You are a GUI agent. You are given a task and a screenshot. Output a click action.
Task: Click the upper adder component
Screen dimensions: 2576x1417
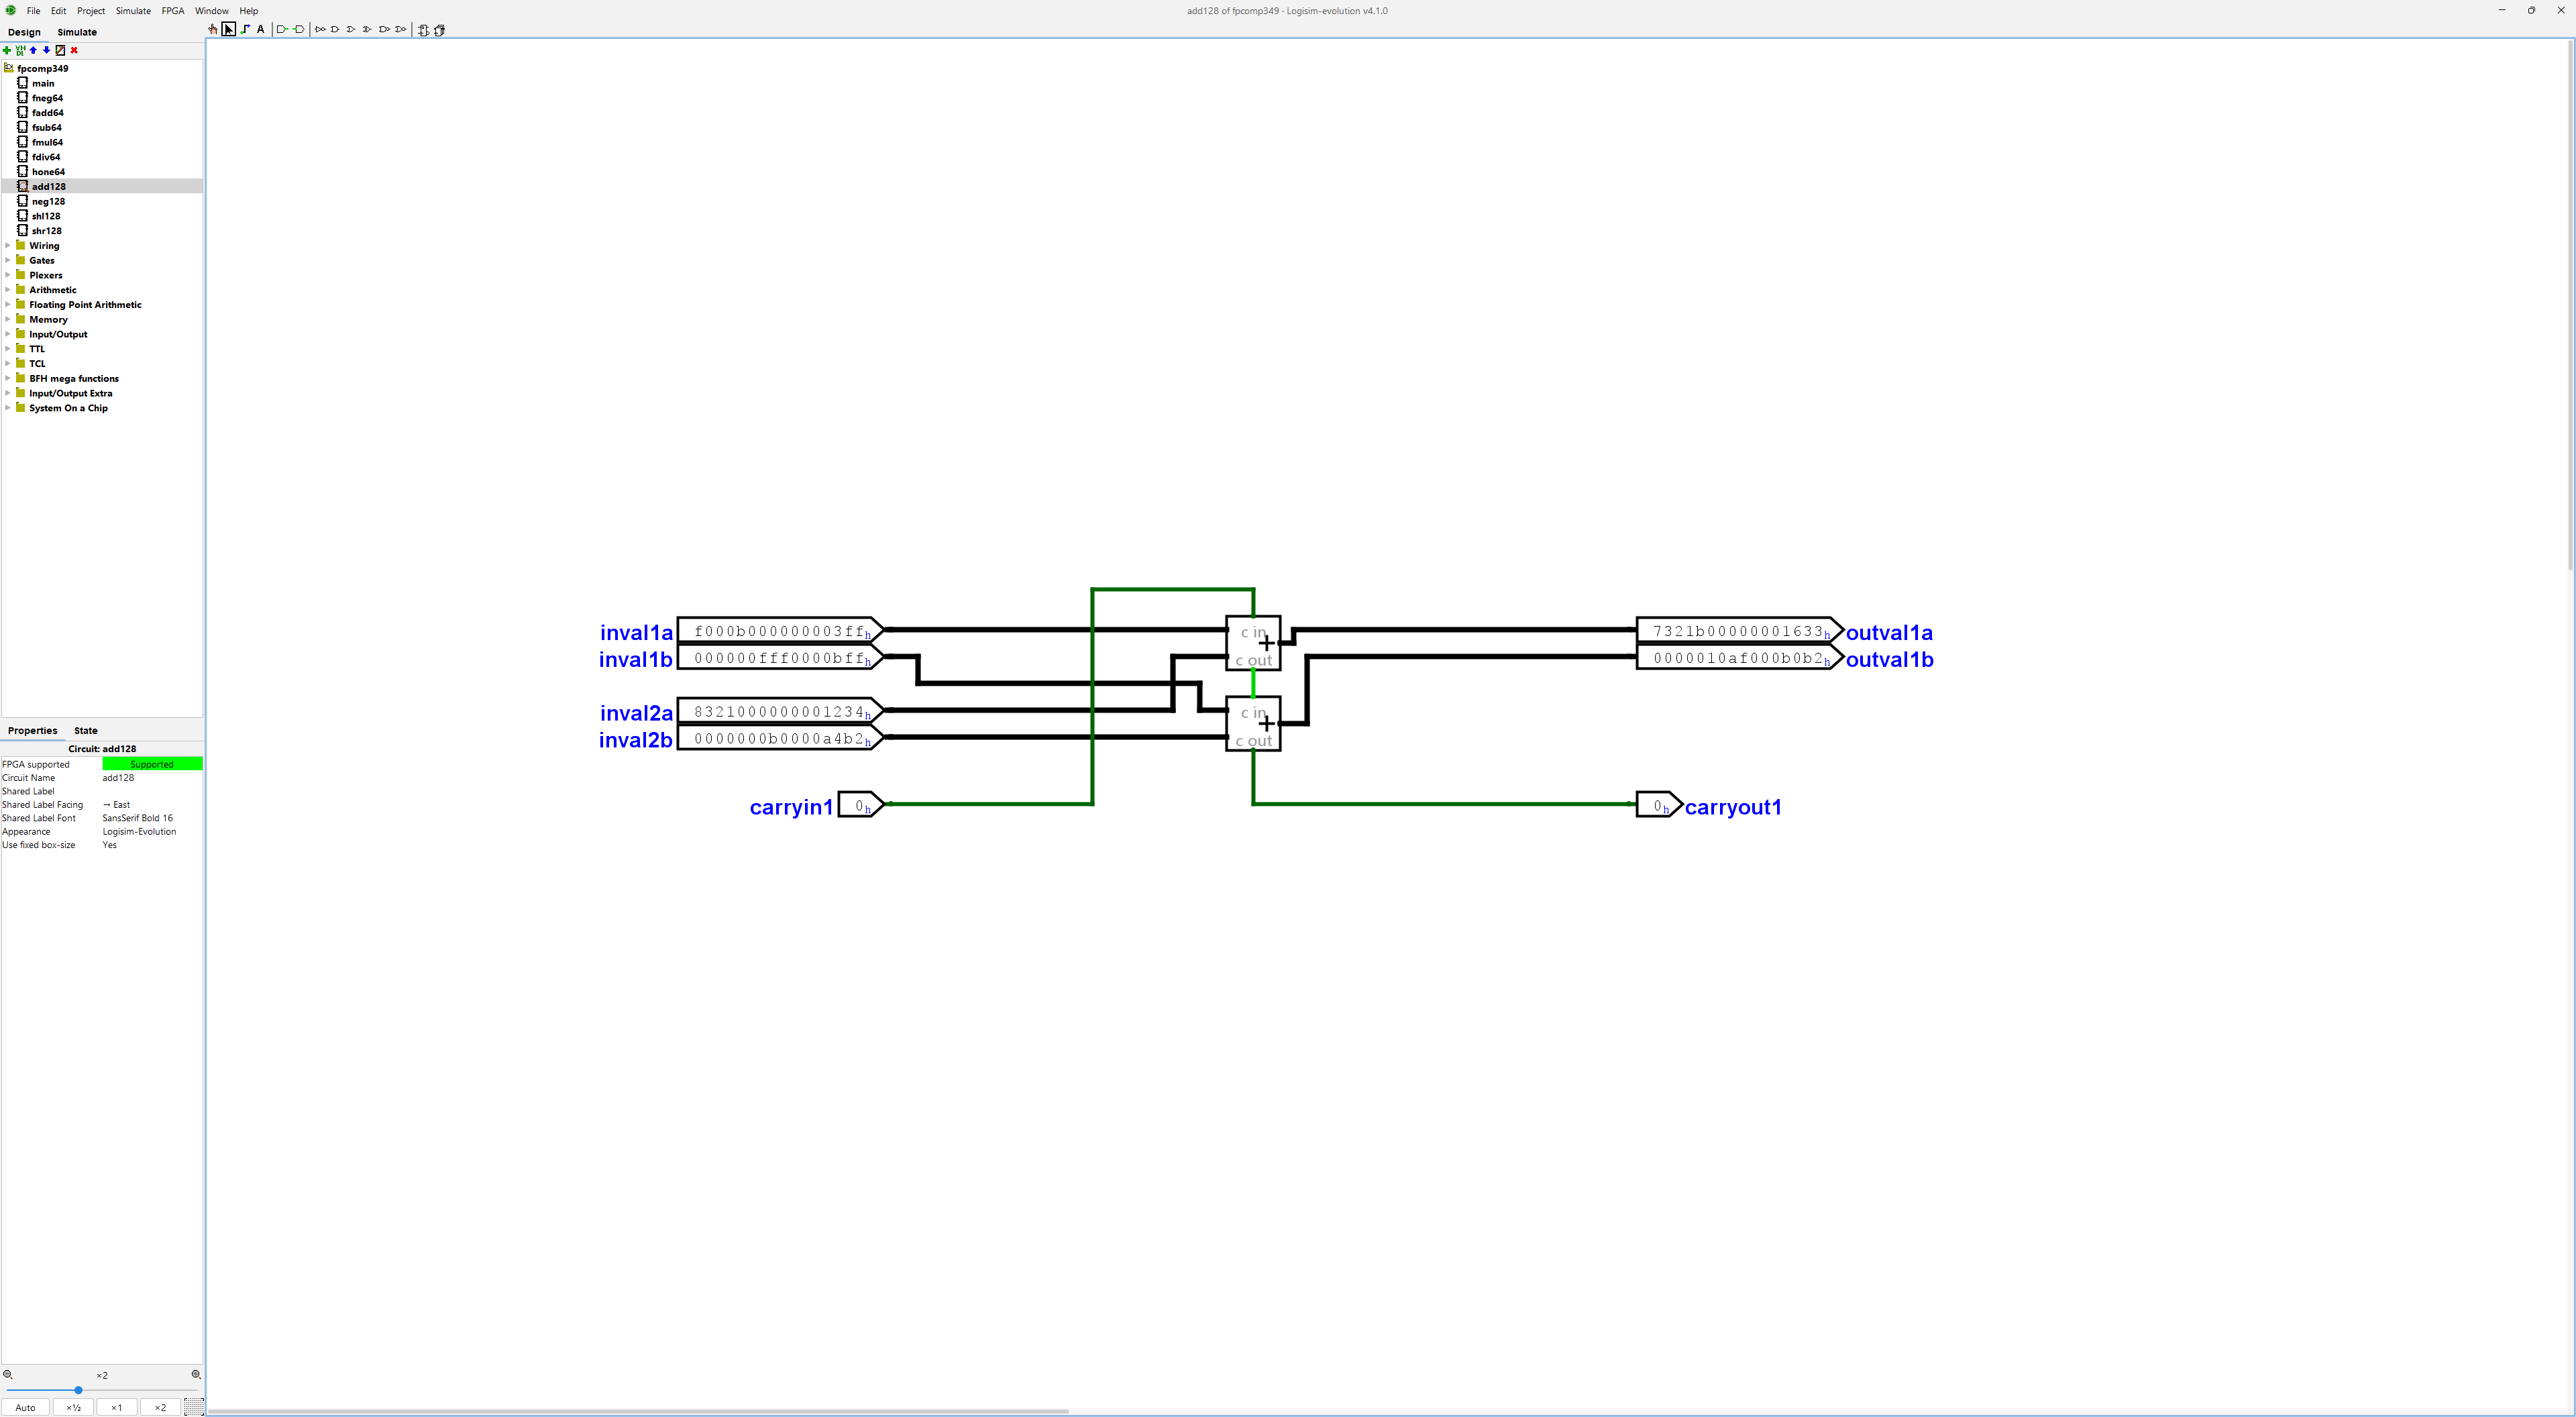(x=1253, y=643)
